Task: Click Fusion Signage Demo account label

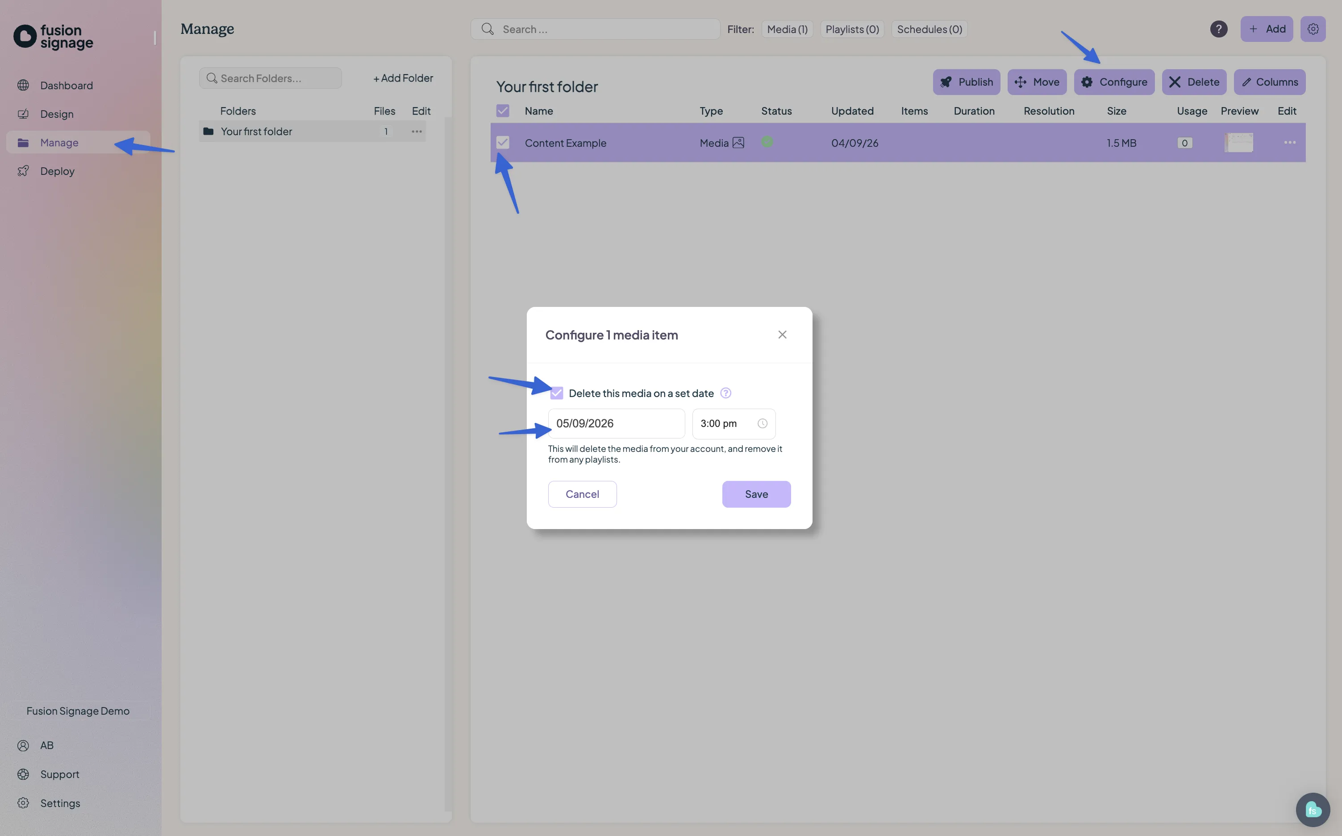Action: click(x=78, y=711)
